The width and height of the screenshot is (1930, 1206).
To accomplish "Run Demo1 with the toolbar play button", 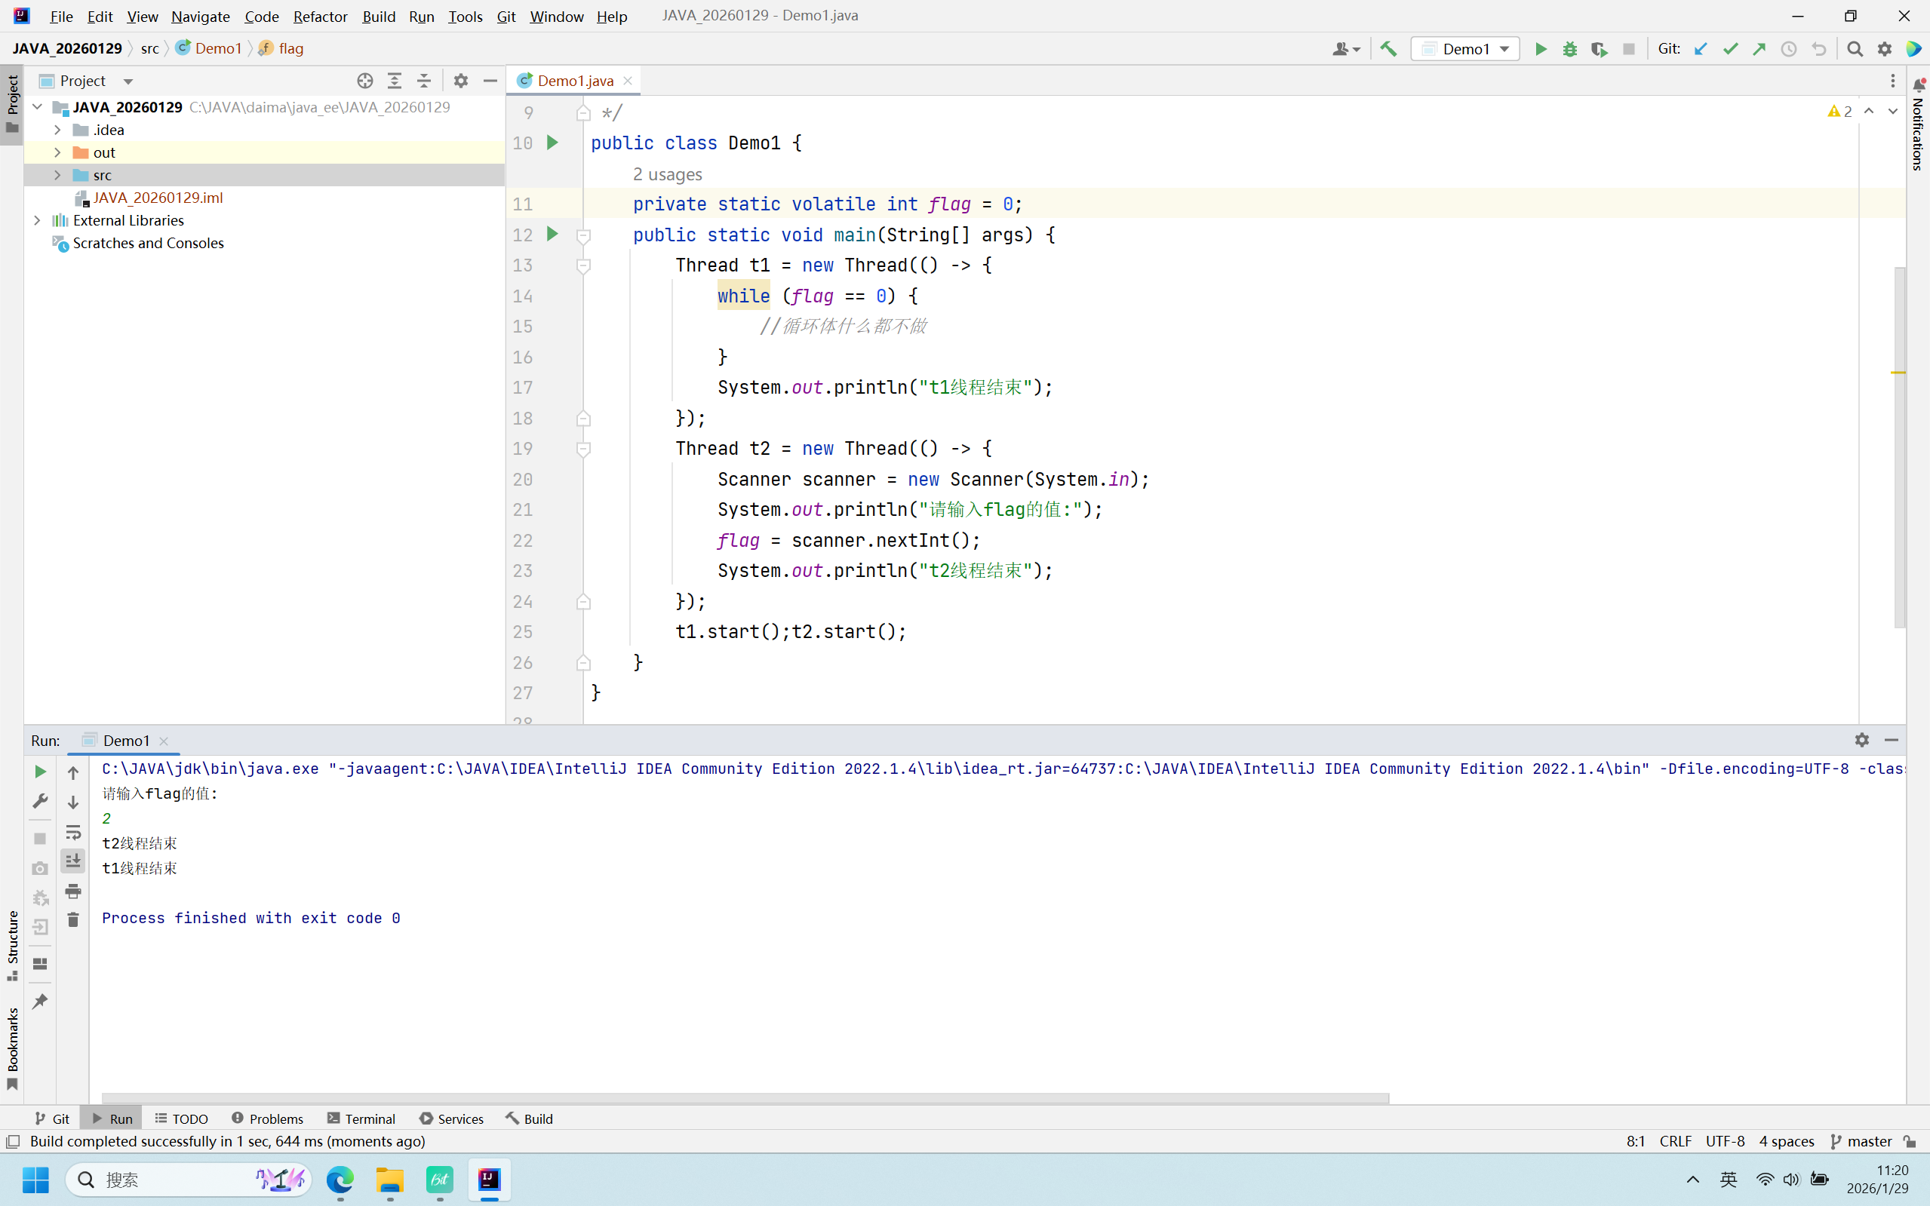I will (x=1541, y=49).
